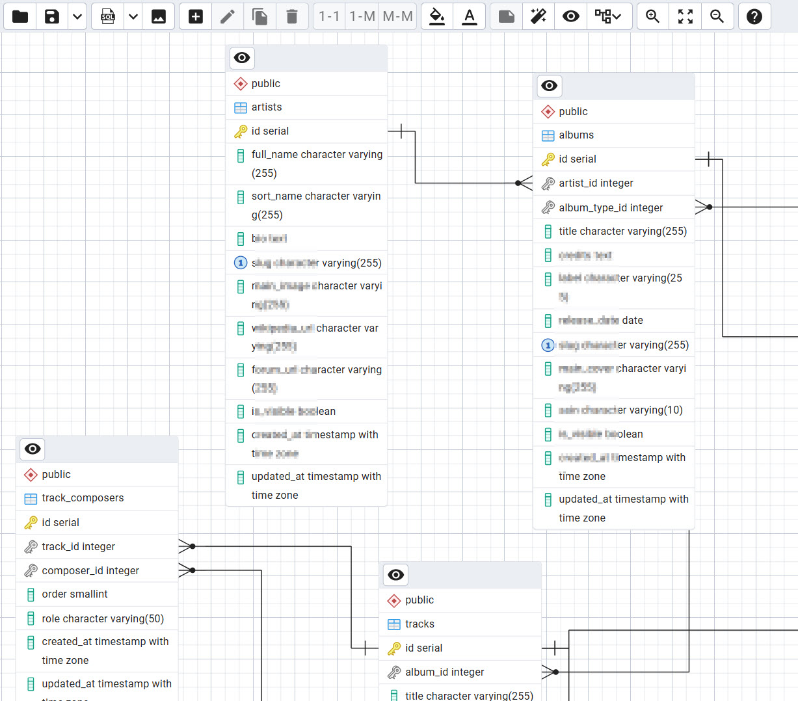Add a new table node
The height and width of the screenshot is (701, 798).
pos(196,16)
